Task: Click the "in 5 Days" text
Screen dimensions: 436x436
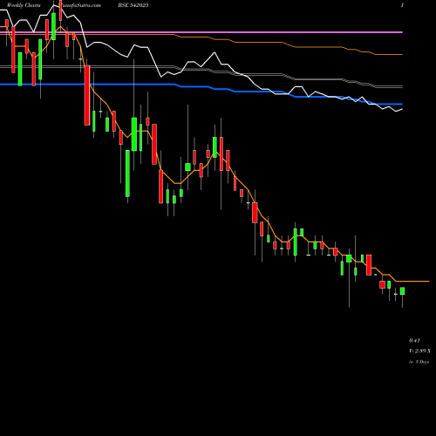Action: click(419, 362)
